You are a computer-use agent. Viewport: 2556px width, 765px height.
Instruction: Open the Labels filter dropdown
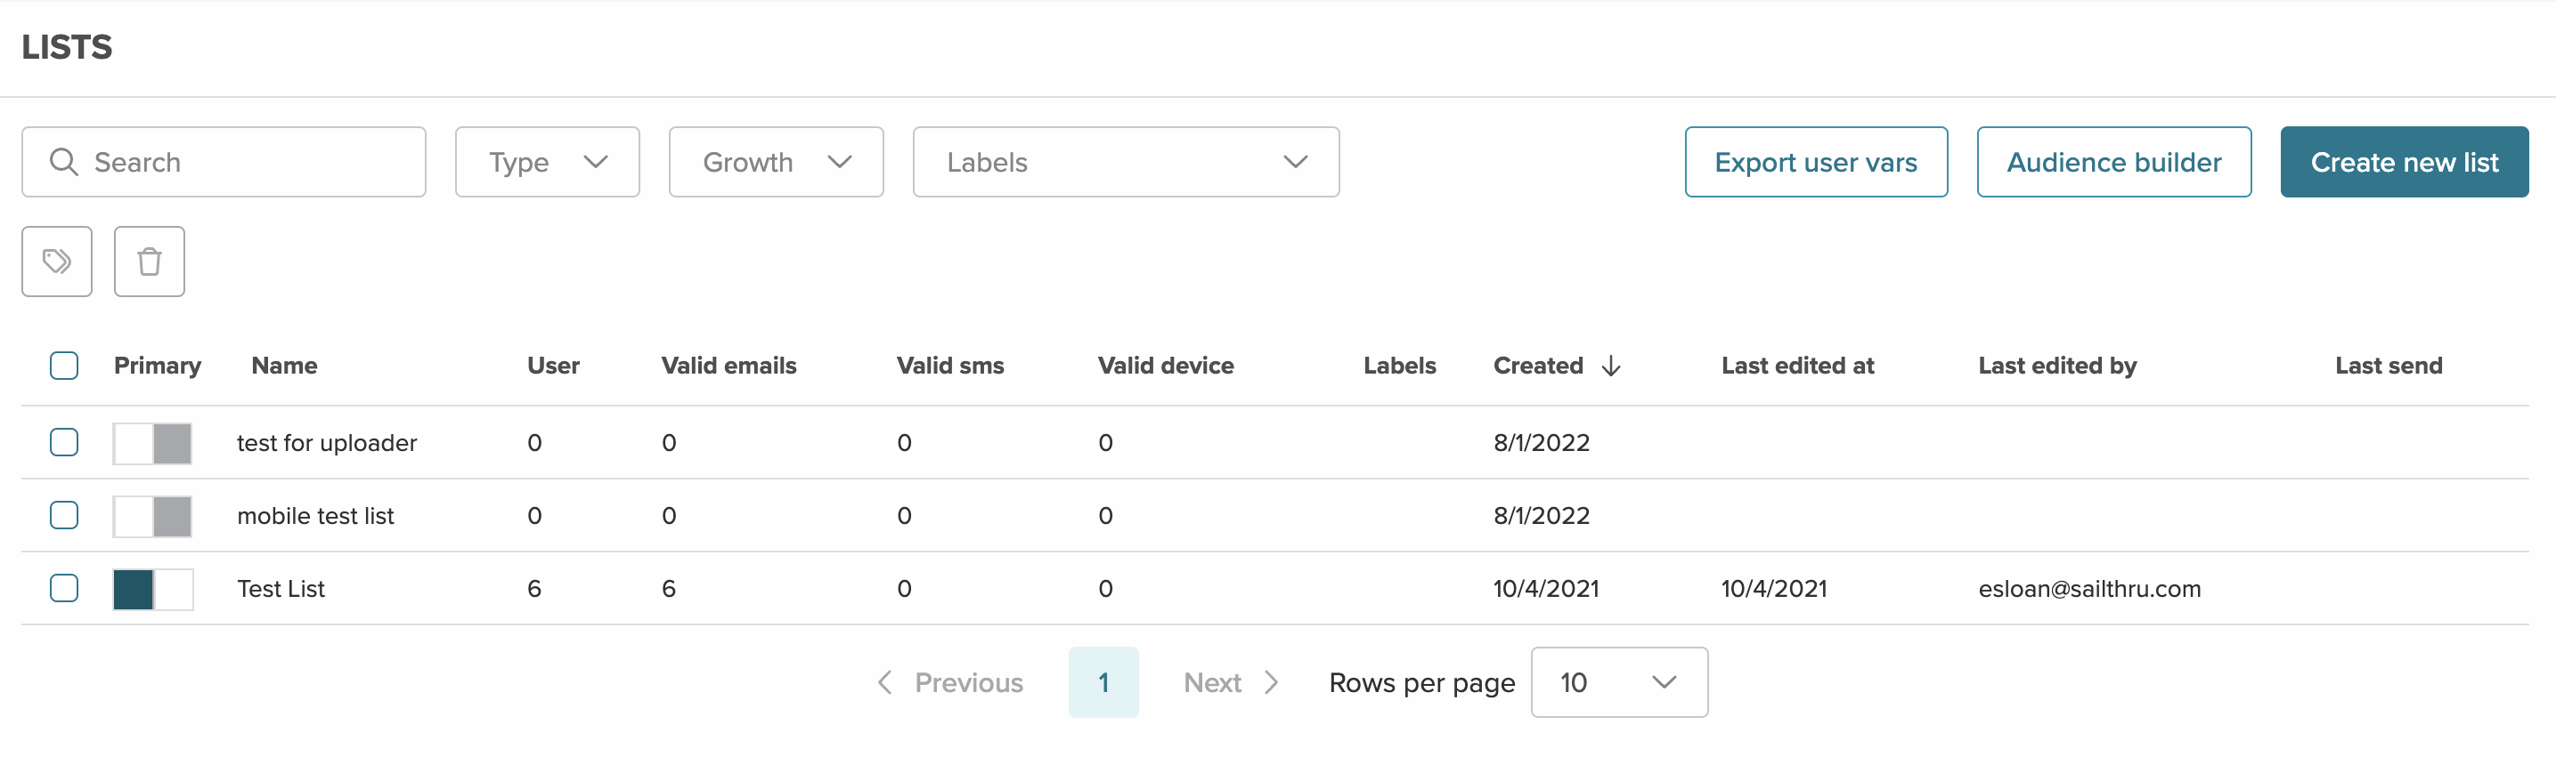(x=1125, y=162)
